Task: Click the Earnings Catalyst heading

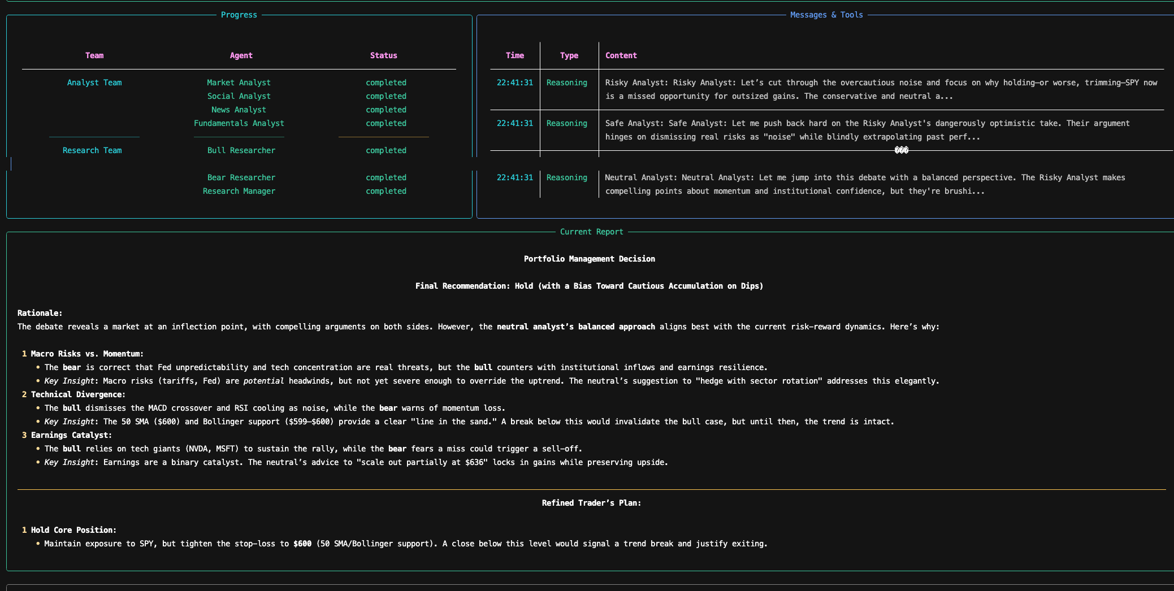Action: (x=72, y=435)
